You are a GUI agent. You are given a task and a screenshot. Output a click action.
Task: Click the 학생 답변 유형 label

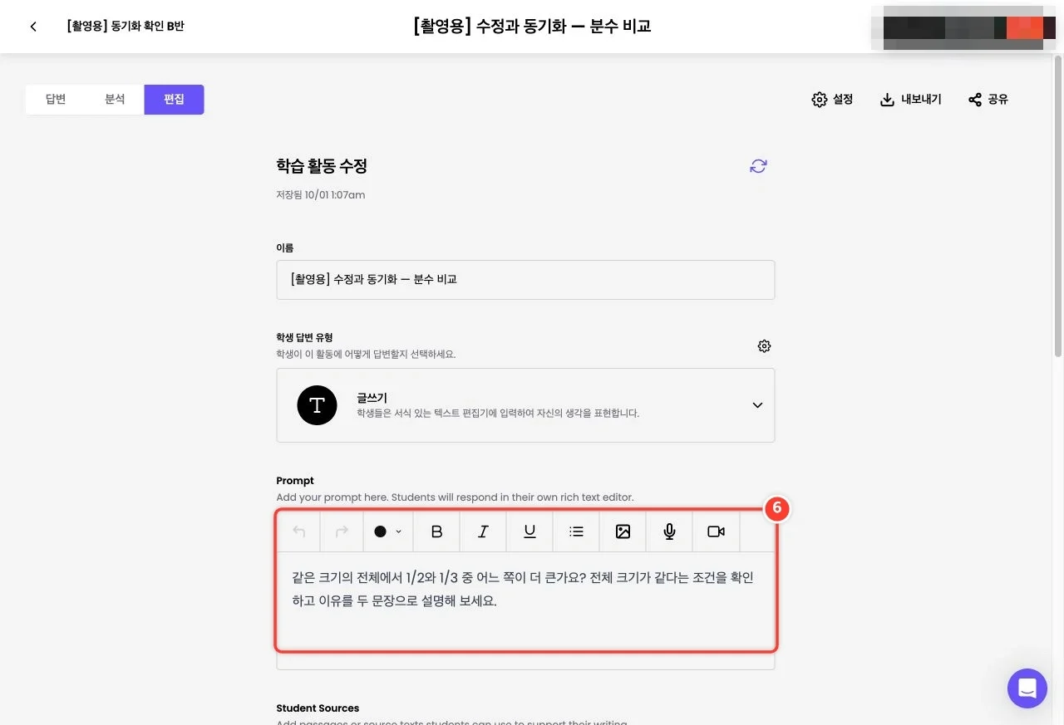pos(304,337)
